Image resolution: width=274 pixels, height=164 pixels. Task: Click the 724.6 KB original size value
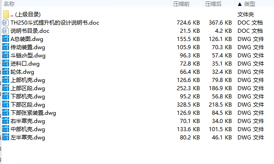pos(188,23)
